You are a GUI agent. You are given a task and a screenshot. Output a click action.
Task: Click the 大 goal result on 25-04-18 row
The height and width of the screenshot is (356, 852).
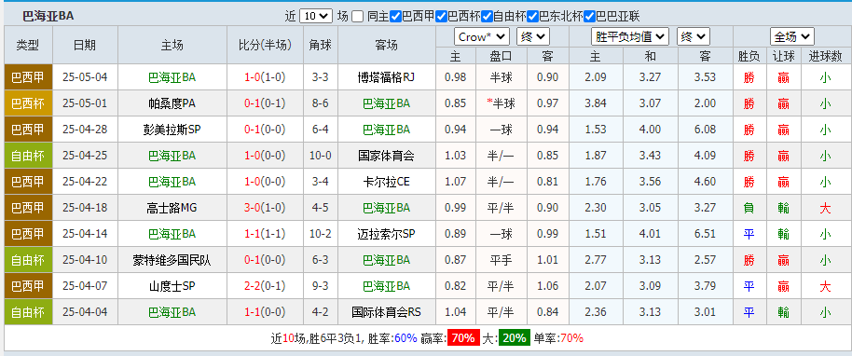click(825, 208)
